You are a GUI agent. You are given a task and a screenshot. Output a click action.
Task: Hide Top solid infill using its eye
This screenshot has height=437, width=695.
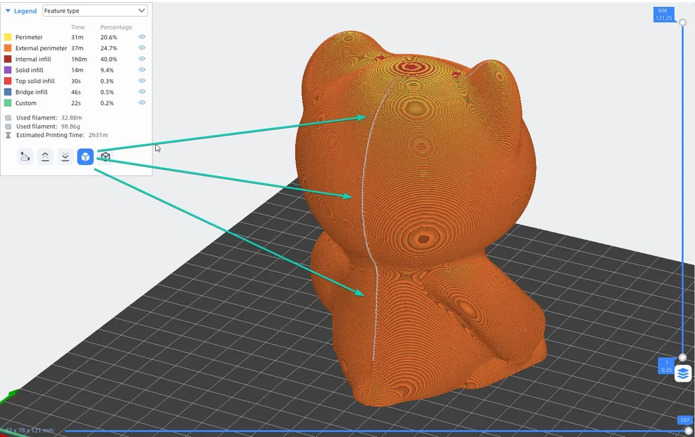click(142, 80)
